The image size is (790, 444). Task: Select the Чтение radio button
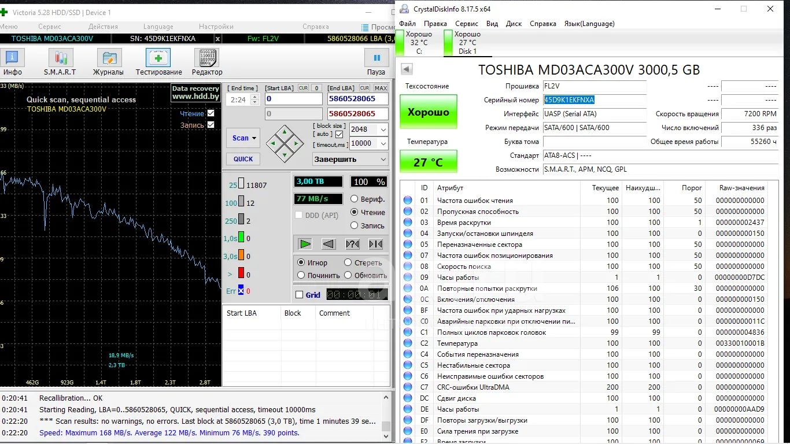[x=355, y=212]
